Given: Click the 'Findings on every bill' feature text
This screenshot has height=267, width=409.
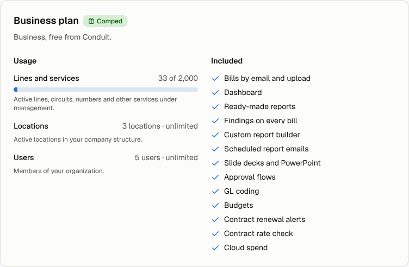Looking at the screenshot, I should [x=261, y=121].
